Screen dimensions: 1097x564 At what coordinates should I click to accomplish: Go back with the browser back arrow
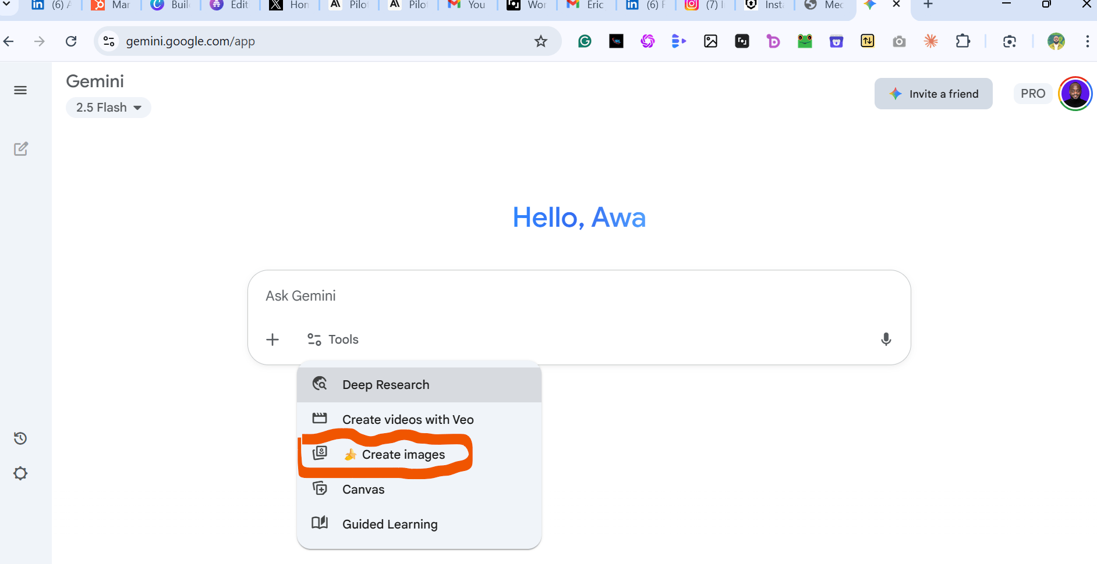(9, 41)
